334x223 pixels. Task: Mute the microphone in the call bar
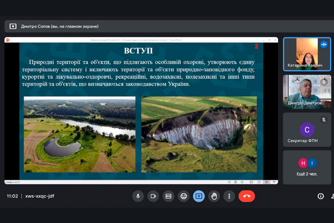[x=138, y=196]
